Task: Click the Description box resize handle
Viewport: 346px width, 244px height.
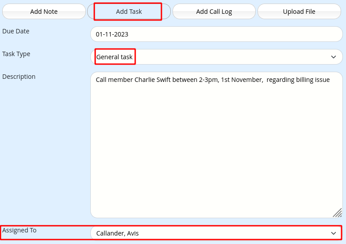Action: 338,213
